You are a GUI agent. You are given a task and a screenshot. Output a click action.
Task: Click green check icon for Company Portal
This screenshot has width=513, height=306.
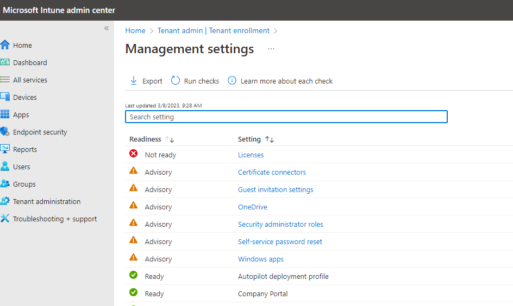tap(134, 292)
